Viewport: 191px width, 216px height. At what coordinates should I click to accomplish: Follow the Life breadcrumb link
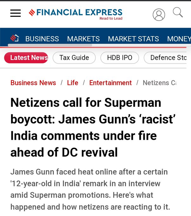(x=73, y=83)
